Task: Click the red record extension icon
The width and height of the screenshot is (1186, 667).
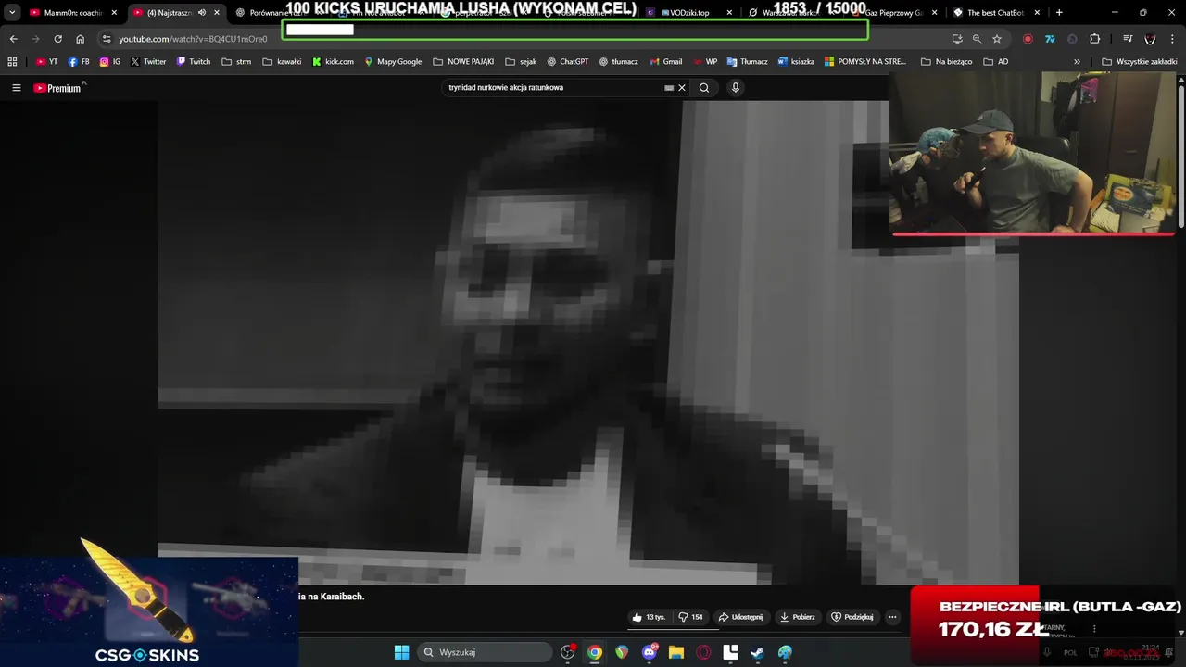Action: (1028, 39)
